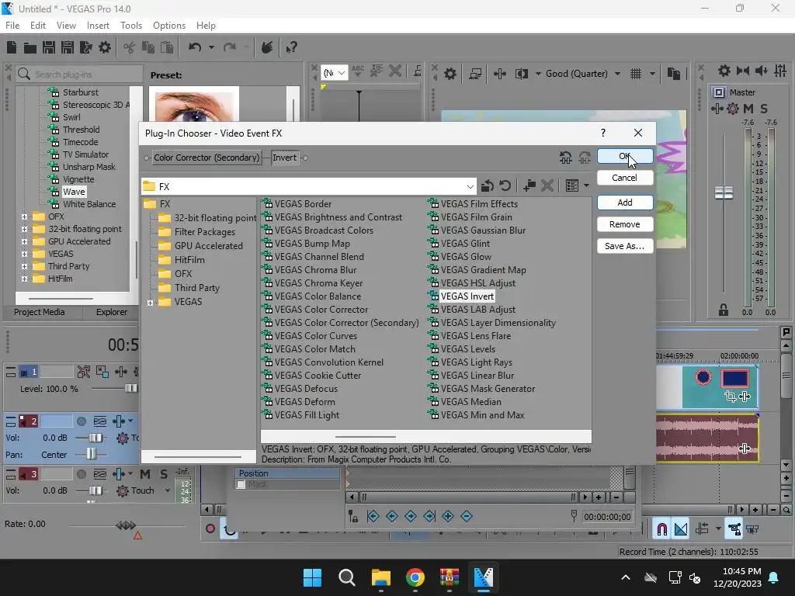Click the New project icon in toolbar

12,47
